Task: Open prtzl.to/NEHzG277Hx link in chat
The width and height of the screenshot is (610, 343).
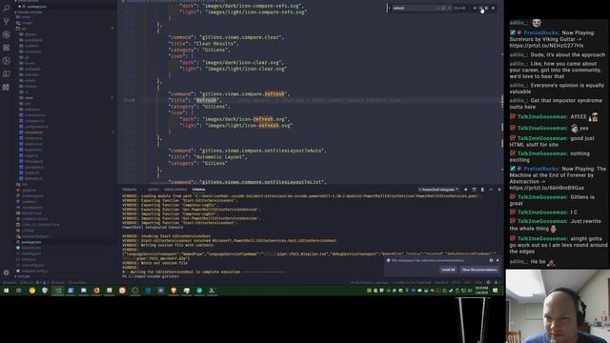Action: 546,46
